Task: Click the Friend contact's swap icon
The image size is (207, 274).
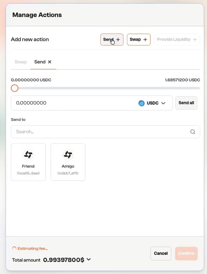Action: point(28,155)
